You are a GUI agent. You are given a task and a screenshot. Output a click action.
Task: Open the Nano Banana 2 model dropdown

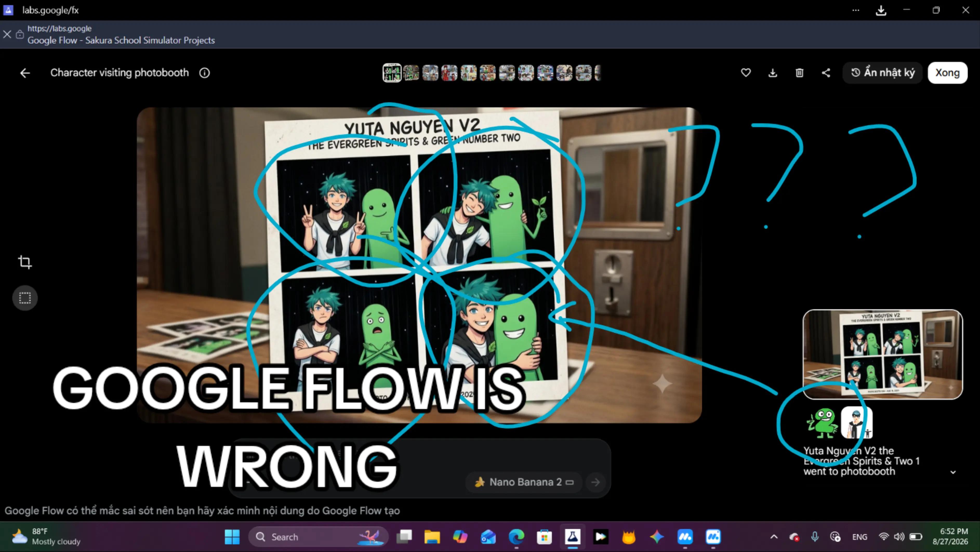click(x=524, y=482)
